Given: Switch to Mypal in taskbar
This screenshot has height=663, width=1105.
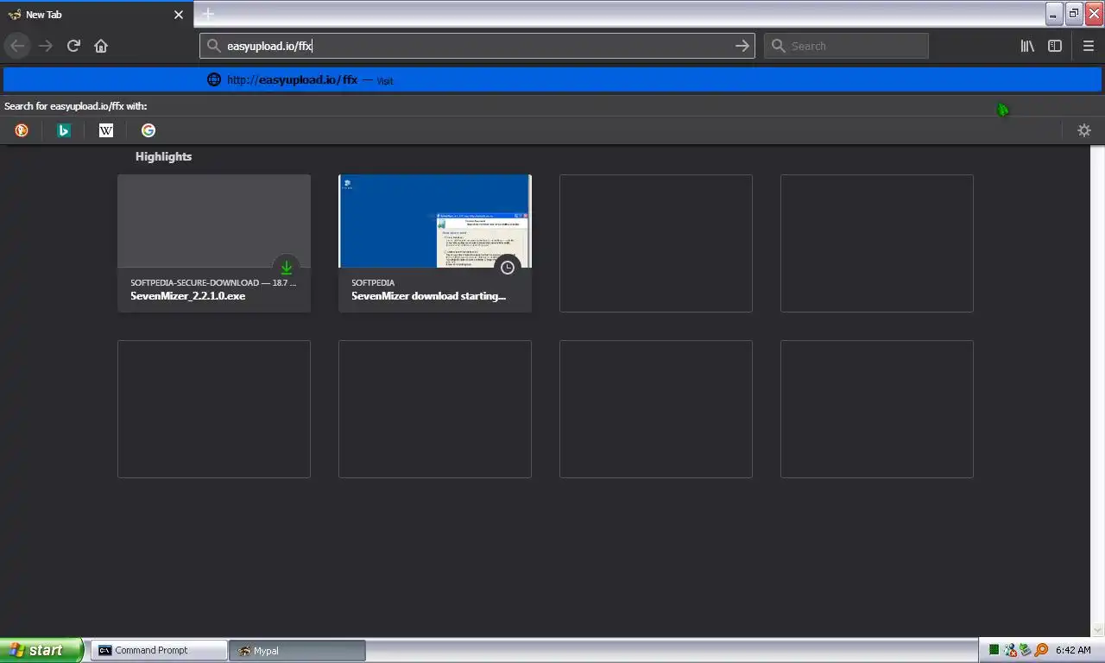Looking at the screenshot, I should tap(297, 650).
